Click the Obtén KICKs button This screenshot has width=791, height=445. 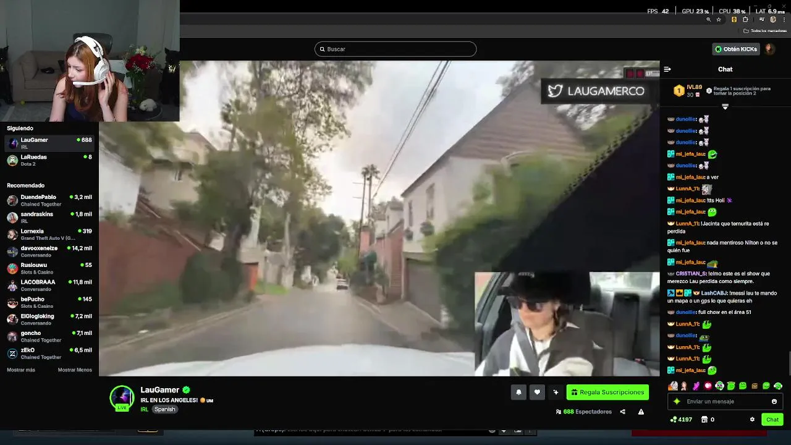coord(736,49)
